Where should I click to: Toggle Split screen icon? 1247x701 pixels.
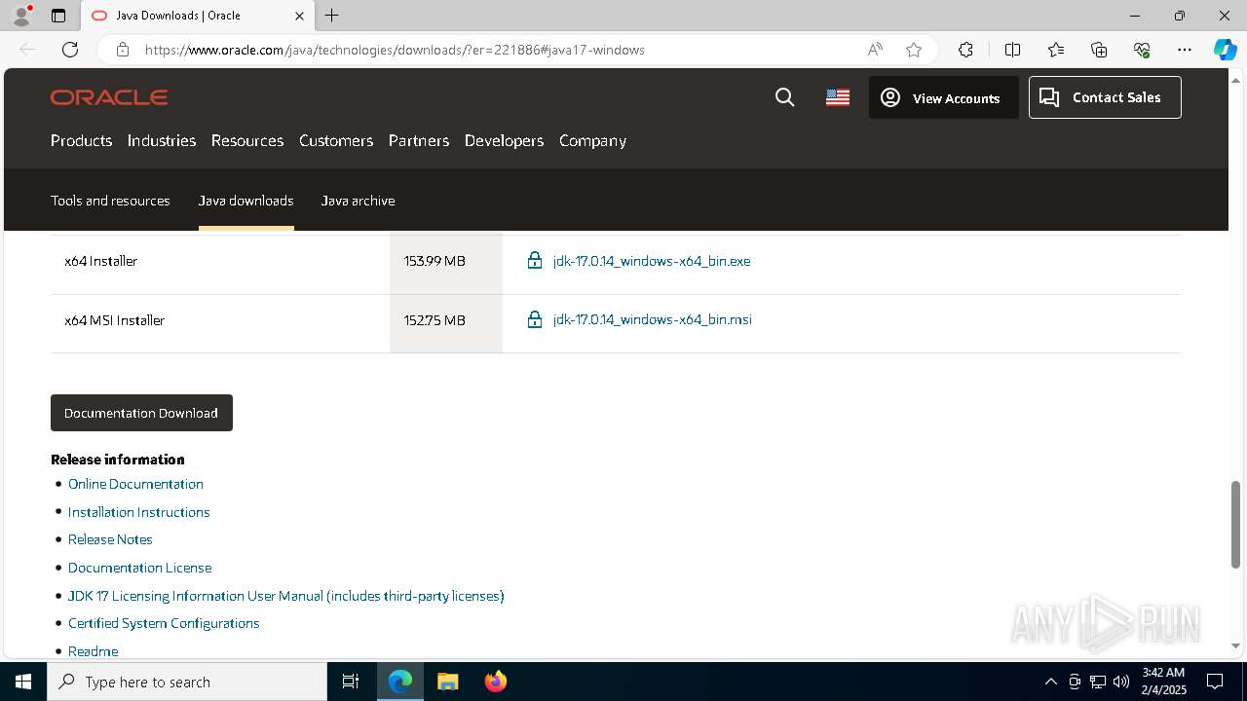(1012, 50)
